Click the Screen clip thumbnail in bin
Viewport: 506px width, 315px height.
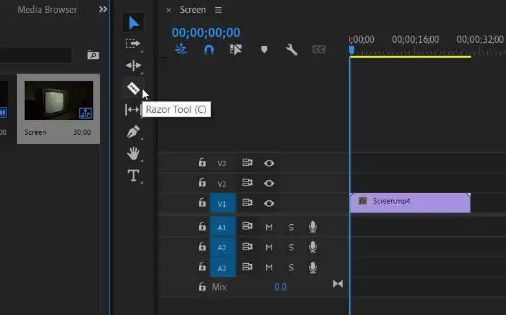[x=59, y=100]
